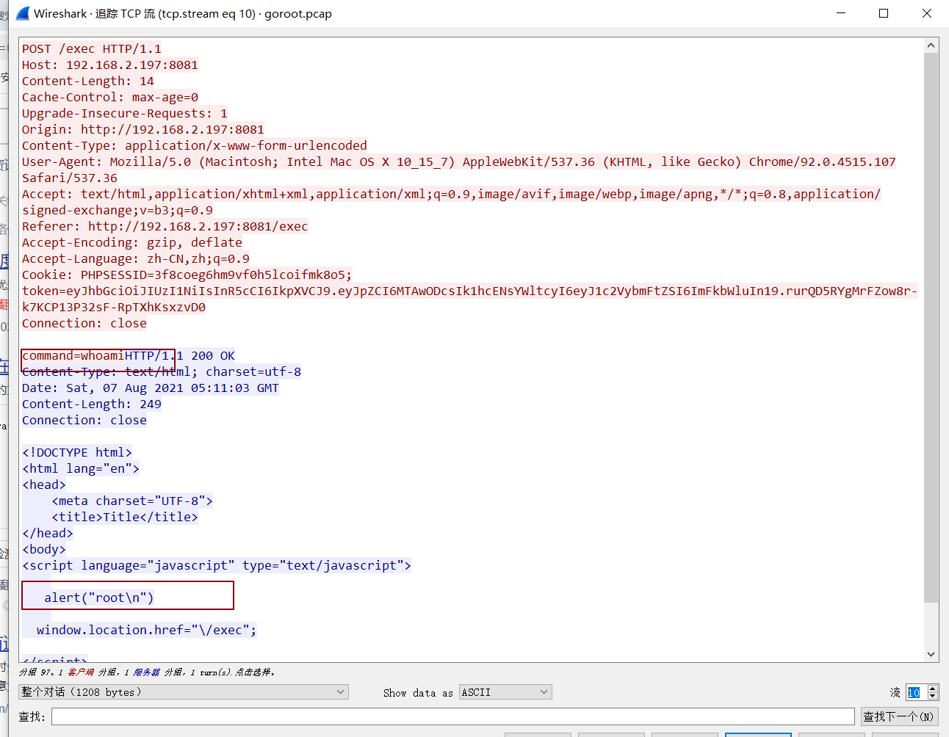Click the User-Agent Mozilla/5.0 line
949x737 pixels.
point(459,162)
